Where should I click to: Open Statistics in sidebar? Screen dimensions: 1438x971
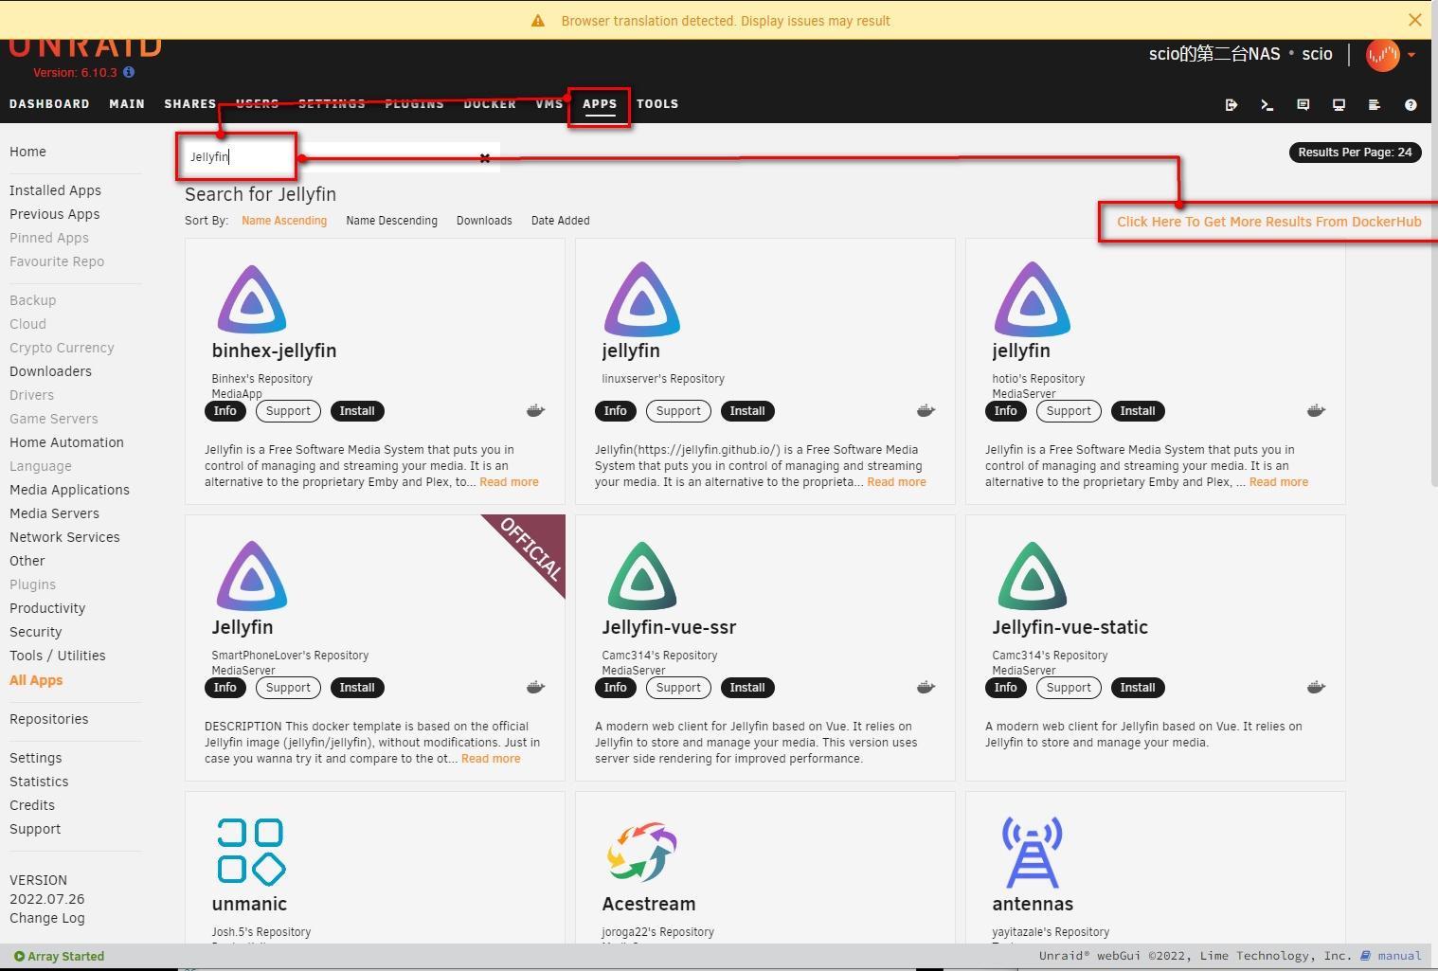39,782
